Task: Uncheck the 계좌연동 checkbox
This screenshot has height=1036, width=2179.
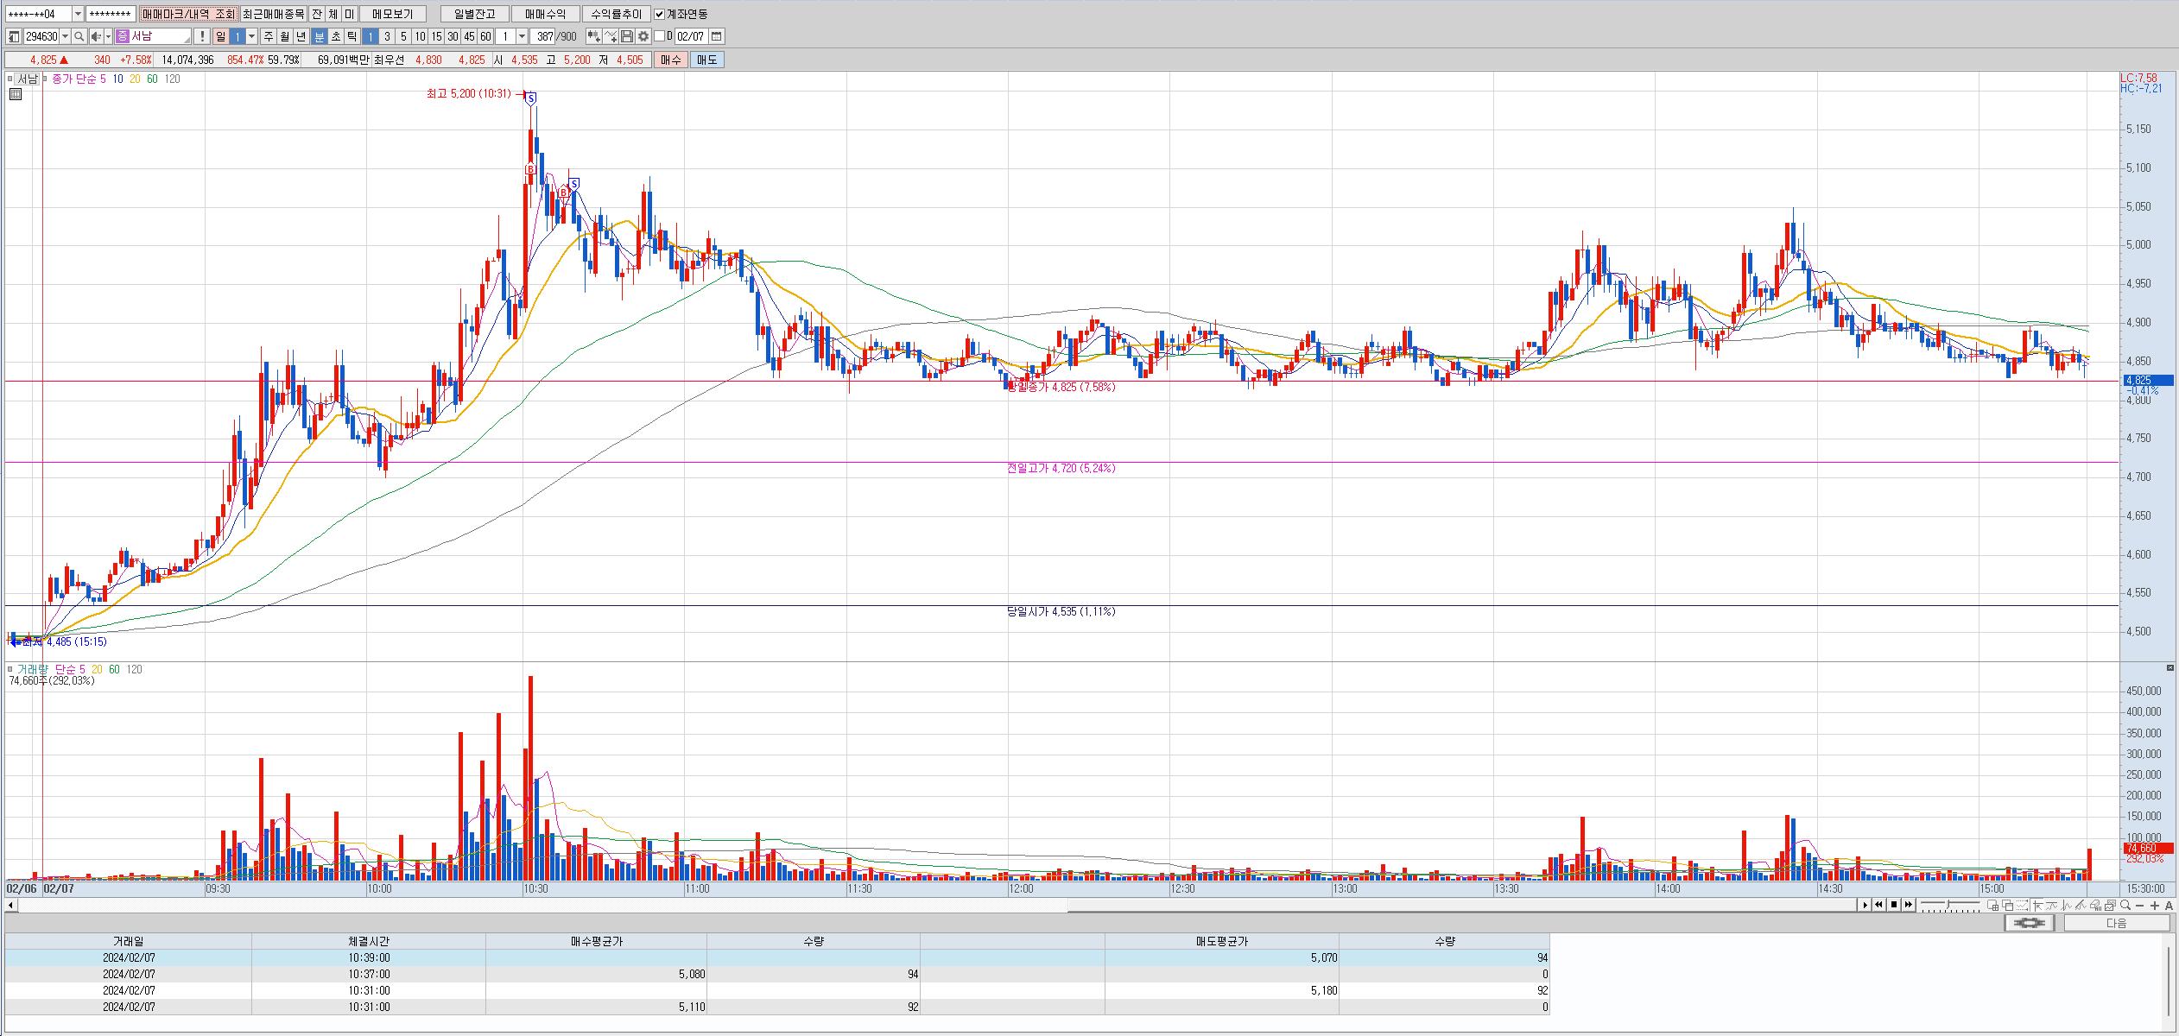Action: [x=660, y=14]
